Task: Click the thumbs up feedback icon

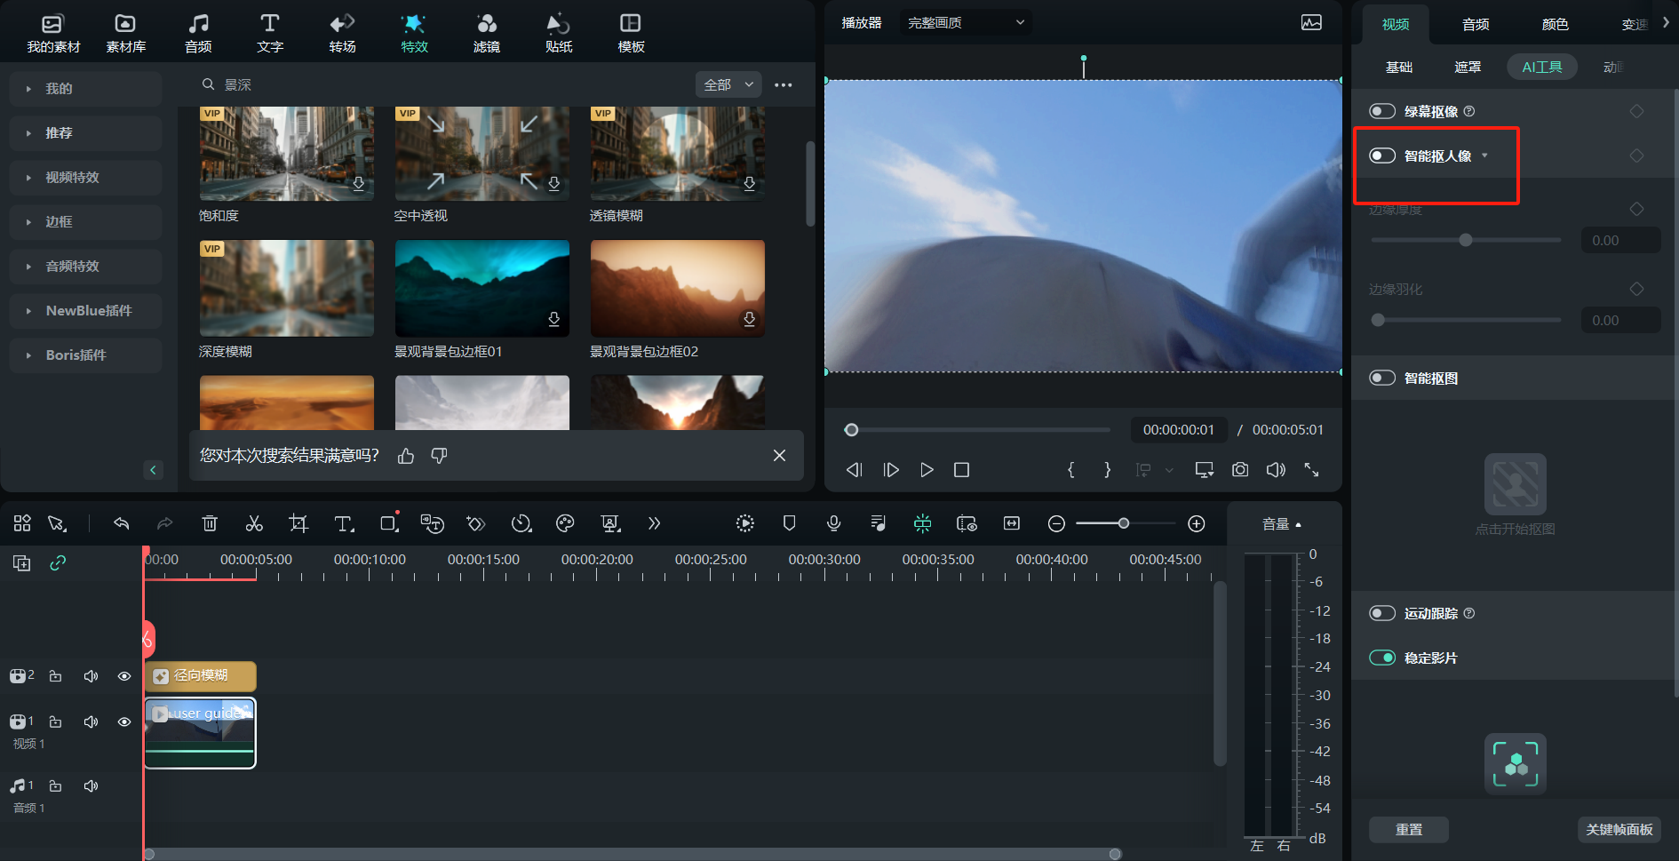Action: pyautogui.click(x=406, y=456)
